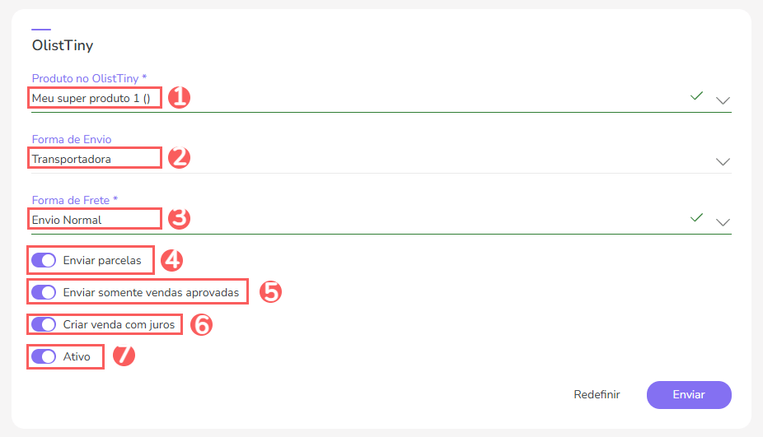Click the Redefinir button
Image resolution: width=763 pixels, height=437 pixels.
(x=597, y=395)
